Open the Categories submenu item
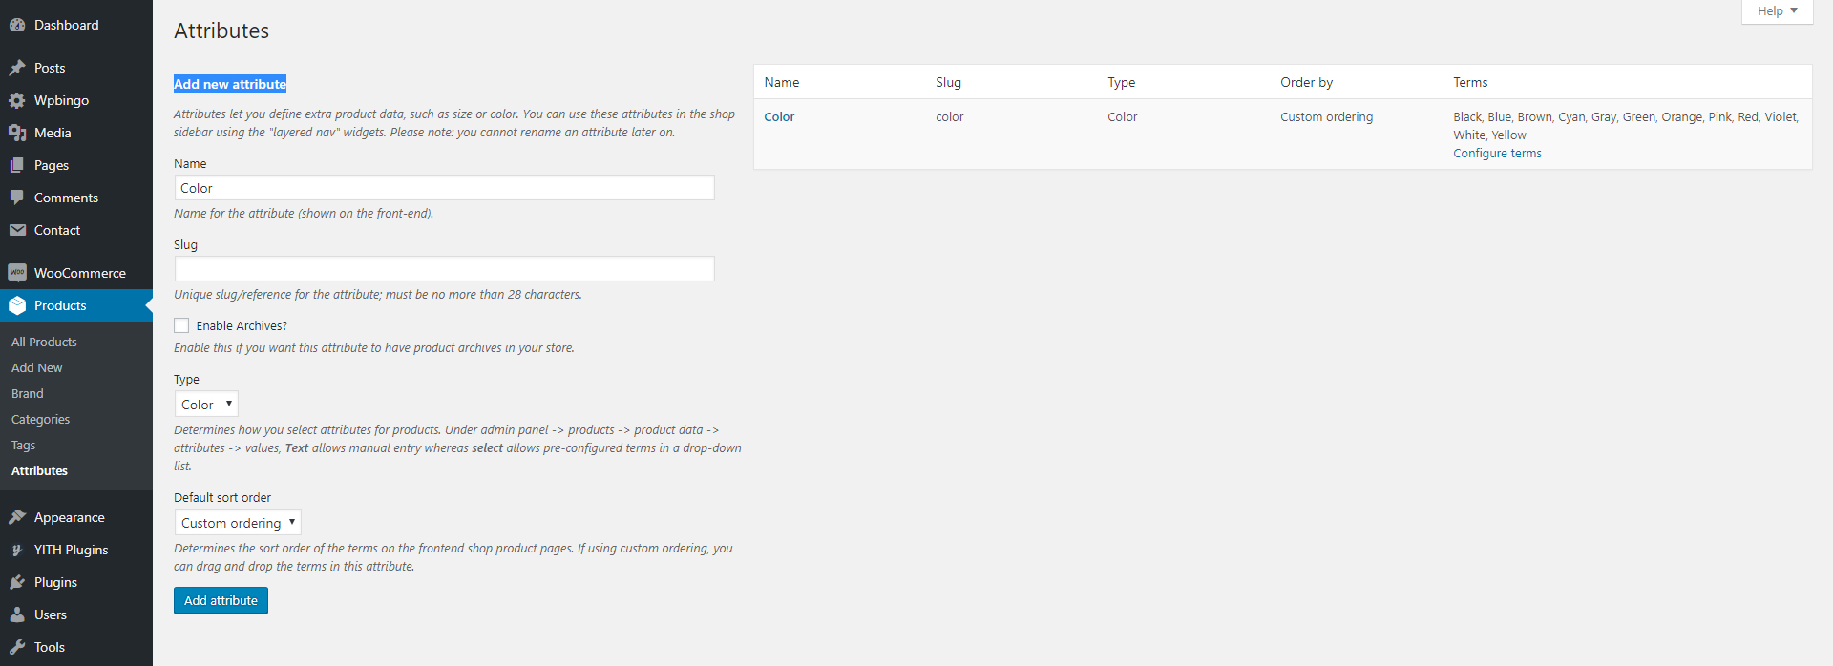Screen dimensions: 1833x666 pos(40,419)
